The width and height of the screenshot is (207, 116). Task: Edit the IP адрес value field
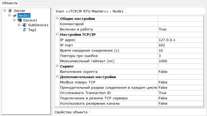click(180, 40)
